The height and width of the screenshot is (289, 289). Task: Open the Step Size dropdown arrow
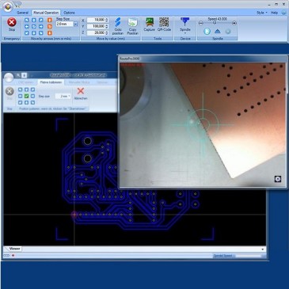[x=75, y=24]
